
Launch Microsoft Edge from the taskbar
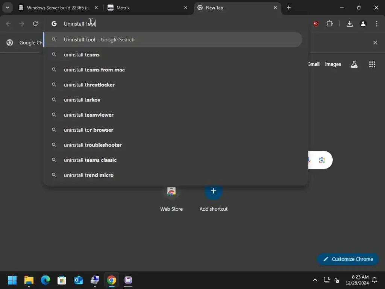click(x=45, y=280)
